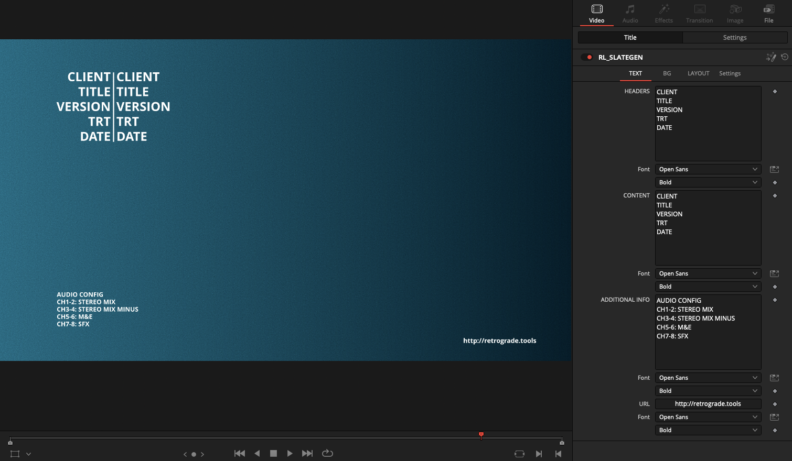
Task: Toggle loop playback
Action: pos(327,454)
